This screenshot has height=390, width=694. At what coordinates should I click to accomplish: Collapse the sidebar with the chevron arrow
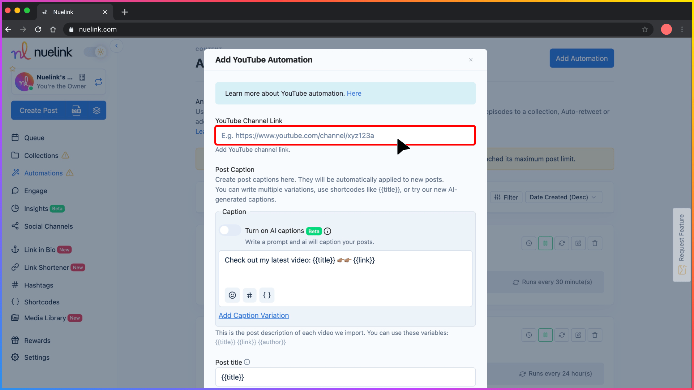116,46
